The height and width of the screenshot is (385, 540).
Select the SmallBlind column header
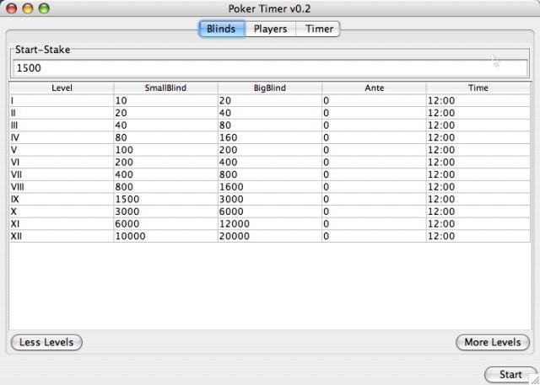tap(165, 88)
